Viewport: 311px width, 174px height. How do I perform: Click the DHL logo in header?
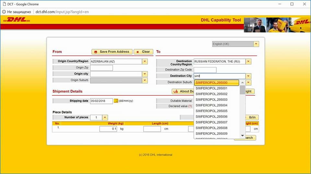point(17,20)
